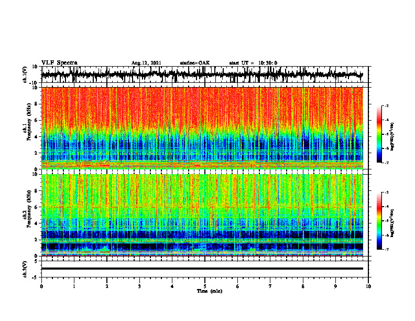Click time axis tick label "9"

click(335, 286)
